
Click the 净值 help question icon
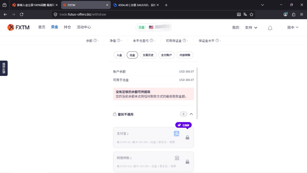point(119,40)
